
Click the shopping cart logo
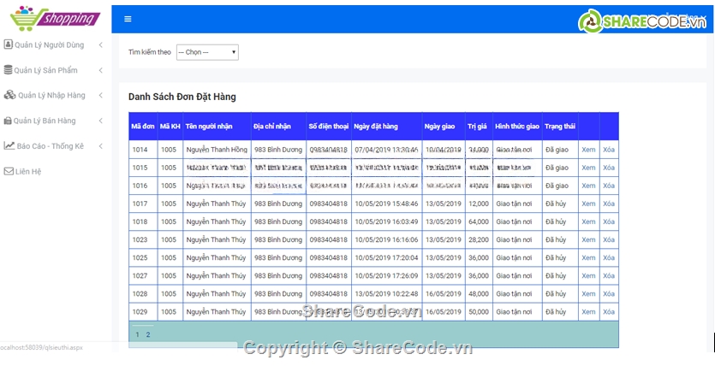[55, 18]
